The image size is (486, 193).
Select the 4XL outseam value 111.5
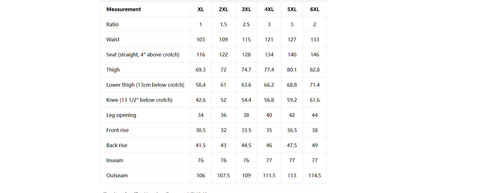click(x=269, y=175)
